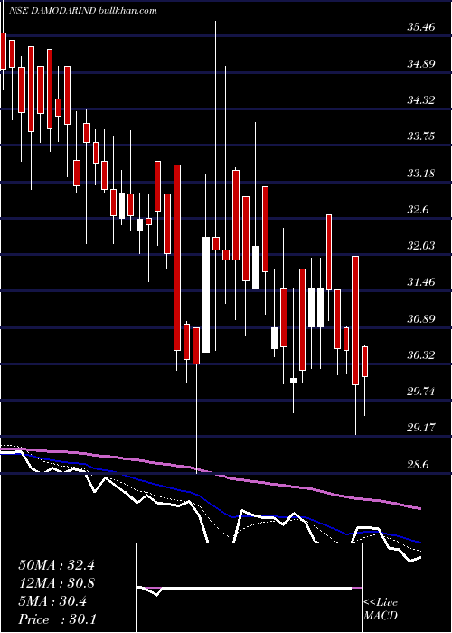This screenshot has width=452, height=633.
Task: Click the 34.89 price axis label
Action: pyautogui.click(x=421, y=64)
